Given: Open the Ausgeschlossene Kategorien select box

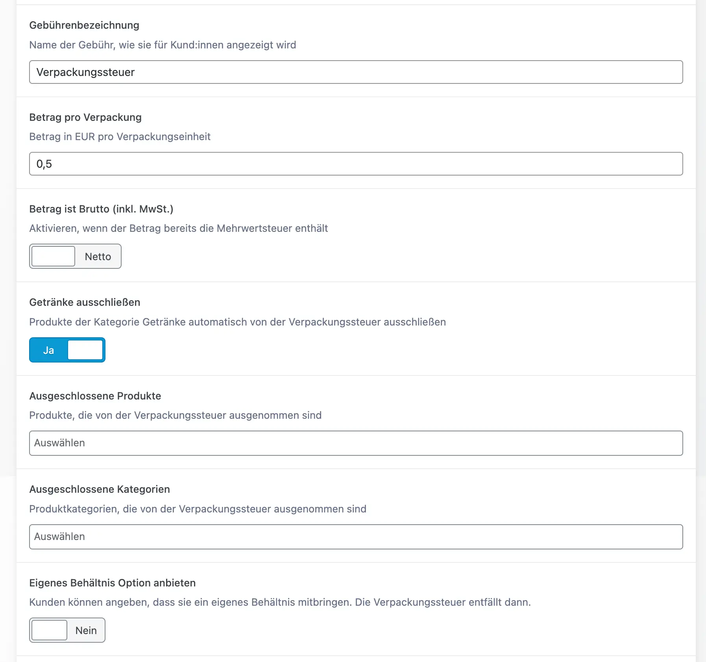Looking at the screenshot, I should [356, 537].
